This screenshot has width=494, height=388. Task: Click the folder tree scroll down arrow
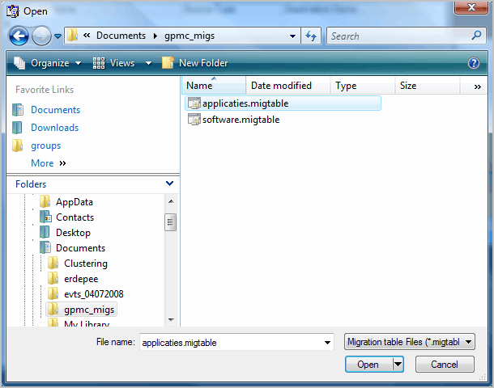(171, 320)
